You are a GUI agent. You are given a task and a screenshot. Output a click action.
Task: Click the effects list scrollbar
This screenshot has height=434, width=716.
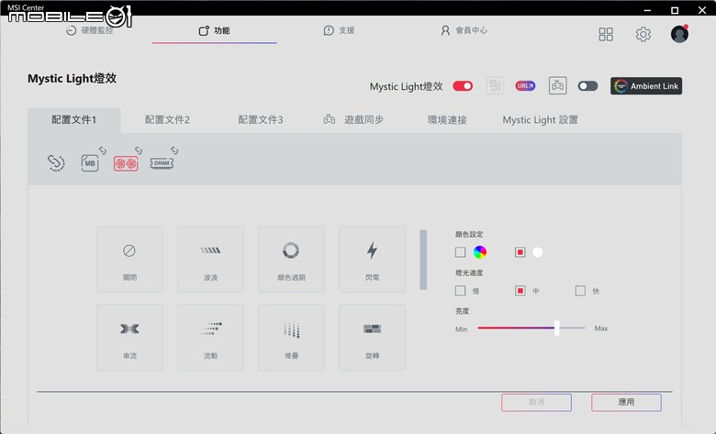tap(423, 260)
